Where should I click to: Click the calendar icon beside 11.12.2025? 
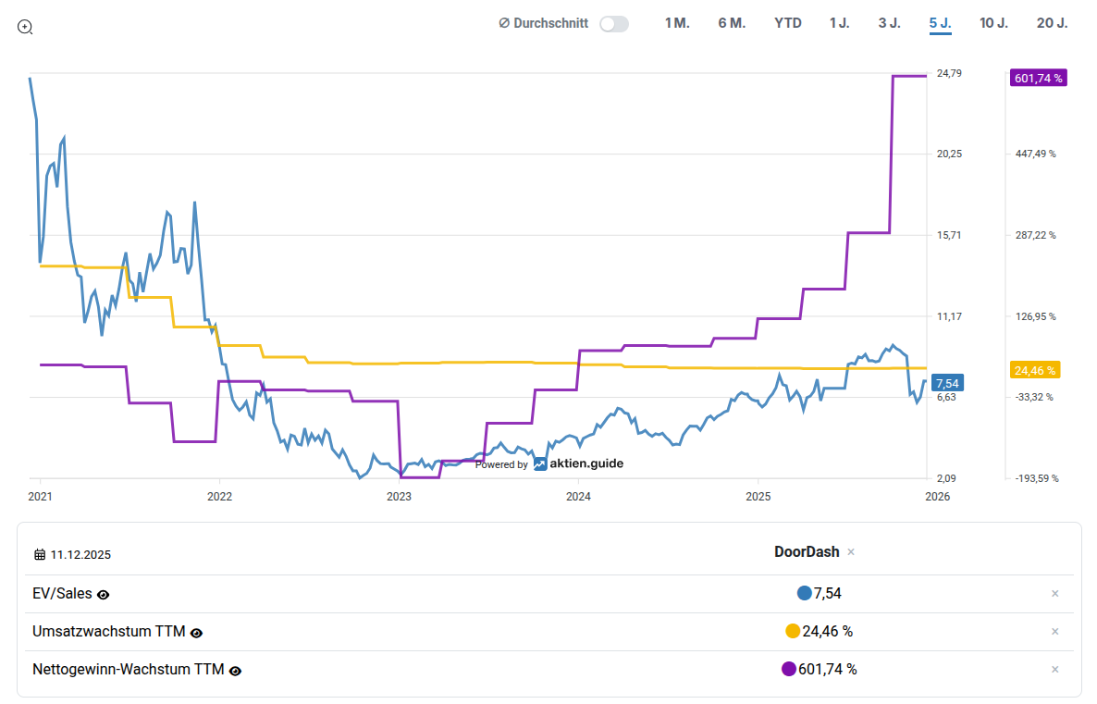pyautogui.click(x=40, y=555)
